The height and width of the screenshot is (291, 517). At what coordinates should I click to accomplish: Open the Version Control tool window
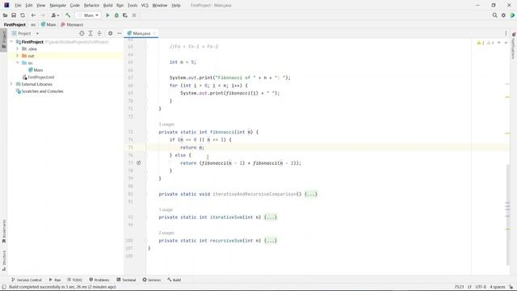pyautogui.click(x=27, y=280)
